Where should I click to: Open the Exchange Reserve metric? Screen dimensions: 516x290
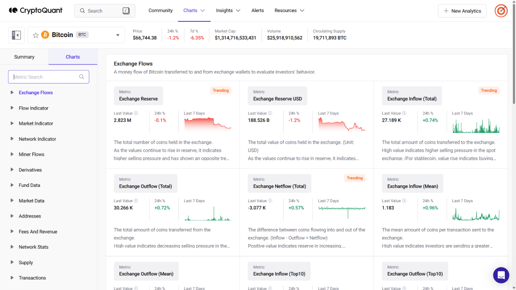(x=138, y=95)
